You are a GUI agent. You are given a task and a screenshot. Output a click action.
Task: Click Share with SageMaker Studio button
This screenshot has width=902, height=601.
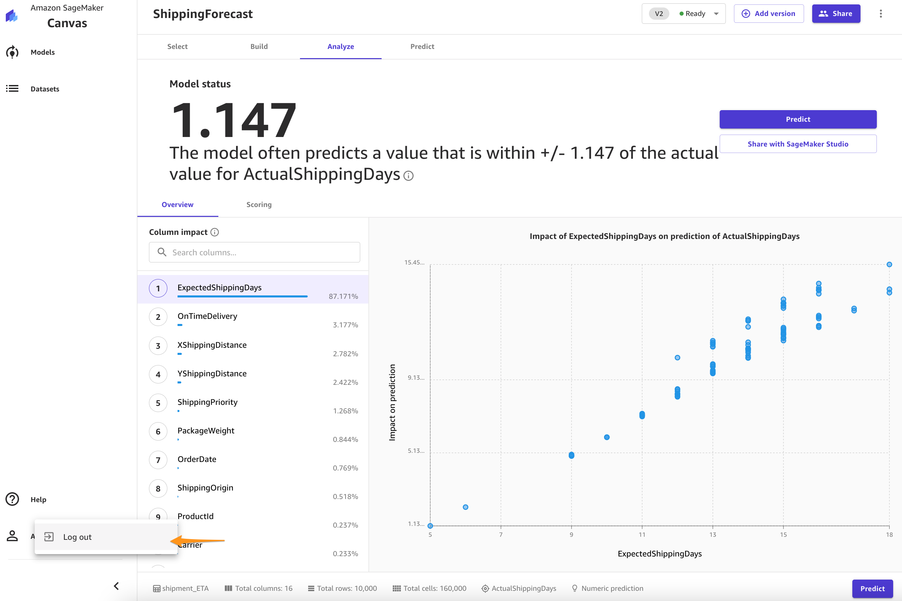click(x=798, y=144)
